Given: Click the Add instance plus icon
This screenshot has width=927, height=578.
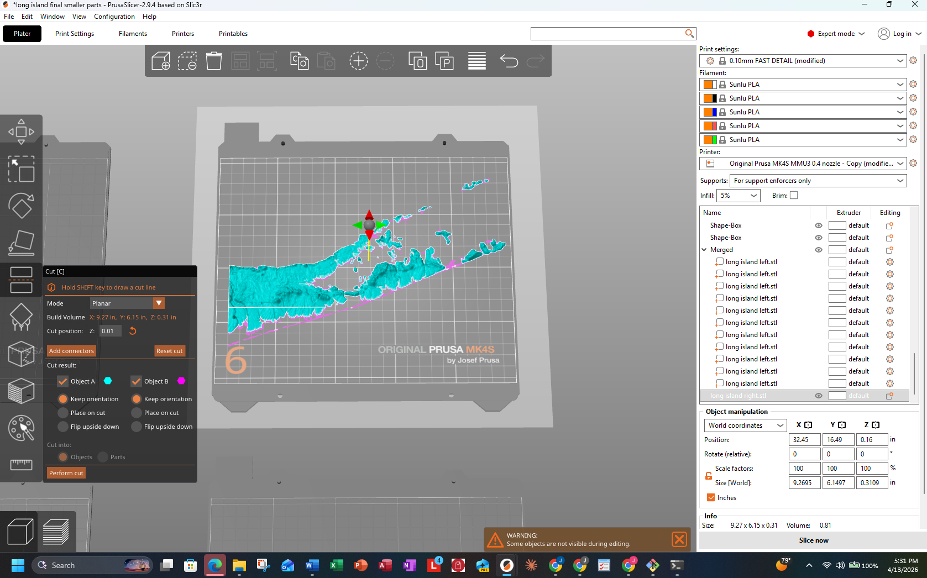Looking at the screenshot, I should click(x=358, y=61).
